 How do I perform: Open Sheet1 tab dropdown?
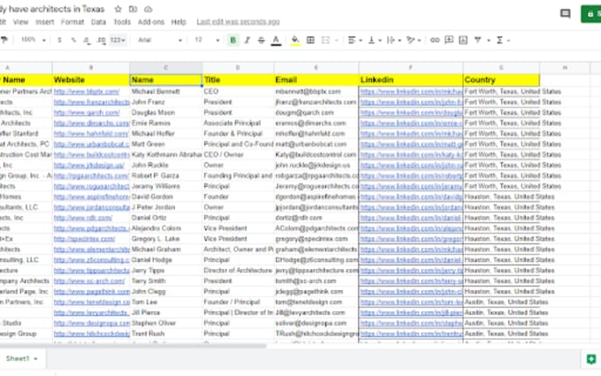[35, 358]
